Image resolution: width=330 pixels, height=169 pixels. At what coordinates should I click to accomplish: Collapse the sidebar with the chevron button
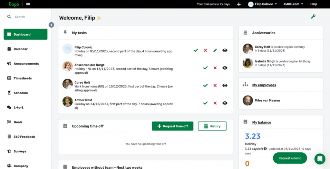(51, 25)
